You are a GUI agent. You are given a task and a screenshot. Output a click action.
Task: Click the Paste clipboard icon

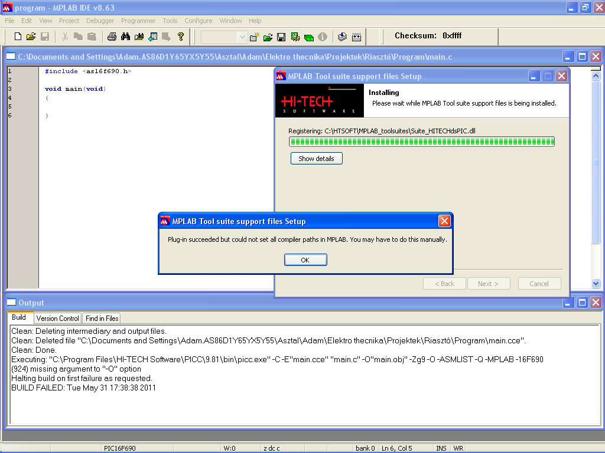coord(92,37)
